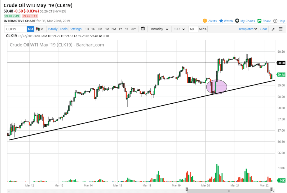Click the expand chart arrow icon
The image size is (287, 193).
[x=273, y=29]
